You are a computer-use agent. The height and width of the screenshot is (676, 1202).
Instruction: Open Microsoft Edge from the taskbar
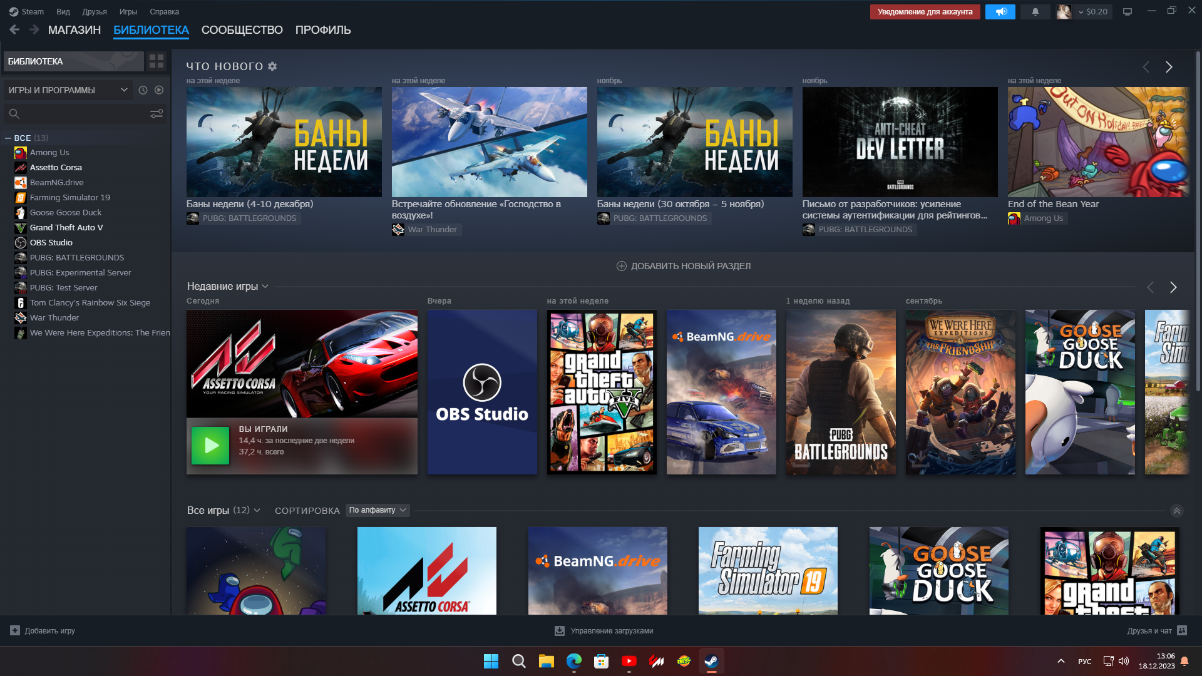point(573,661)
